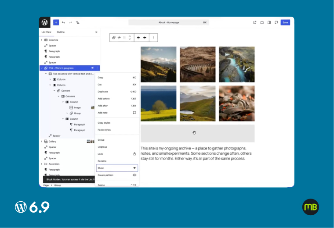This screenshot has height=228, width=334.
Task: Click the WordPress logo in the editor
Action: 45,22
